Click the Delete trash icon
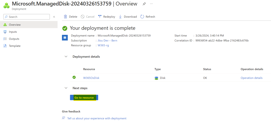271x123 pixels. pos(66,17)
